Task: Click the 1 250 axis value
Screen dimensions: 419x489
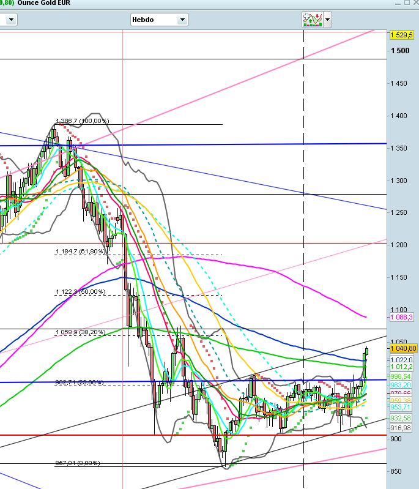Action: tap(399, 212)
